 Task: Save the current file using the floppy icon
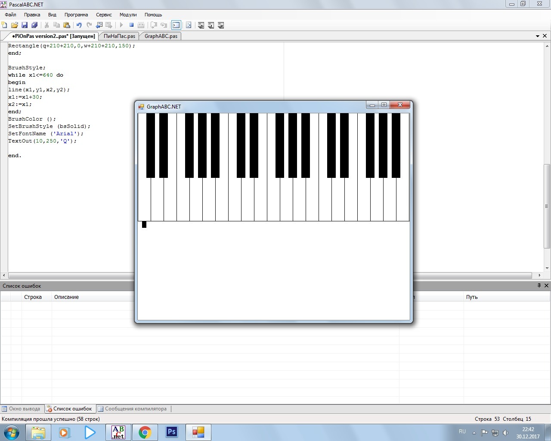(25, 25)
